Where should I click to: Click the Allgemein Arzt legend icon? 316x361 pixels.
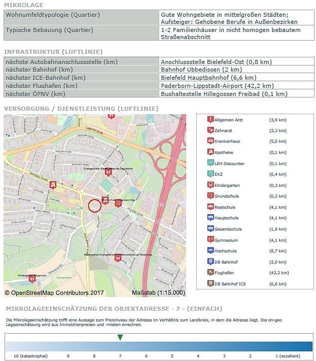[x=210, y=119]
